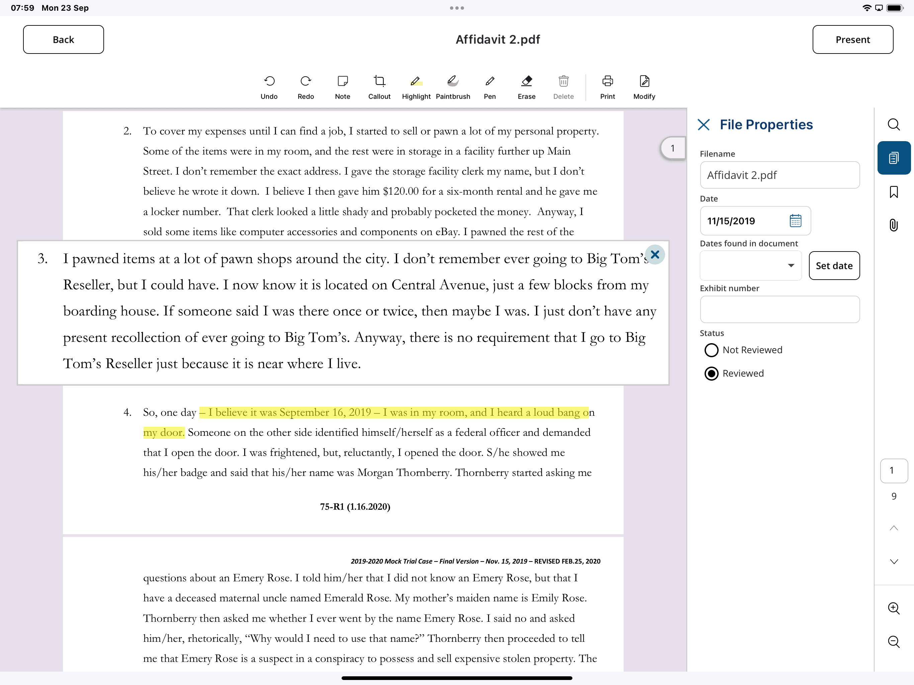Click the current page number box
This screenshot has width=914, height=685.
pyautogui.click(x=894, y=471)
